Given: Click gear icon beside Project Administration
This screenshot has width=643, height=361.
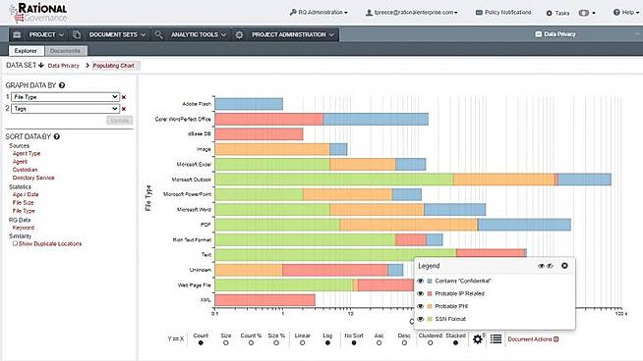Looking at the screenshot, I should coord(240,34).
